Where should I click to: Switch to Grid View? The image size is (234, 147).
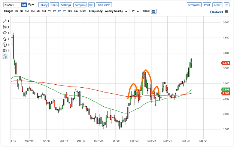pyautogui.click(x=104, y=5)
